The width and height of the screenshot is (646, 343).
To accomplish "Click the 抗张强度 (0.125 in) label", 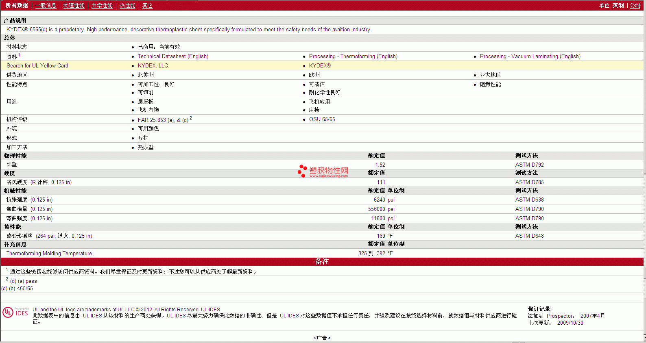I will coord(29,200).
